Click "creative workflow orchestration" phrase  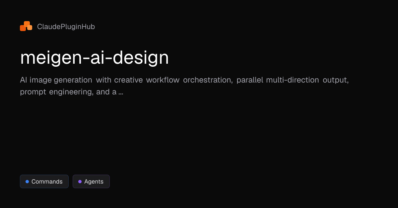pyautogui.click(x=173, y=80)
